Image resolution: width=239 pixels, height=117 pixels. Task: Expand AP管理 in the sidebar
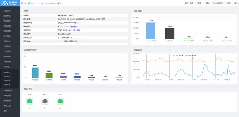pos(7,67)
